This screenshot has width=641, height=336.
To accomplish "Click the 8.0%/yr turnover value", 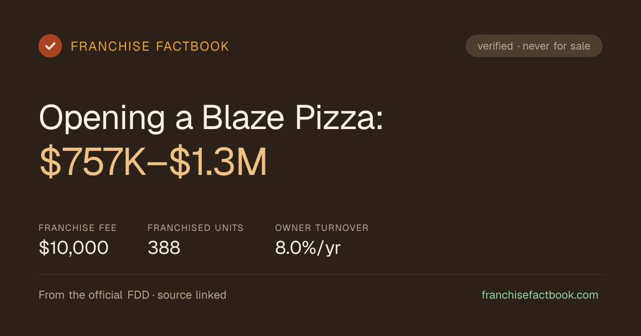I will point(308,248).
